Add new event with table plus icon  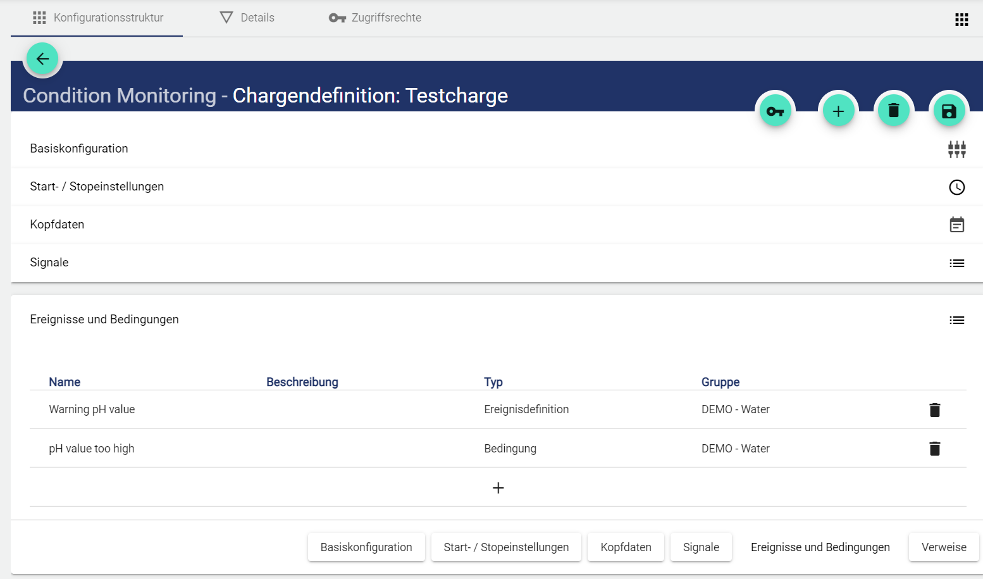[x=498, y=488]
